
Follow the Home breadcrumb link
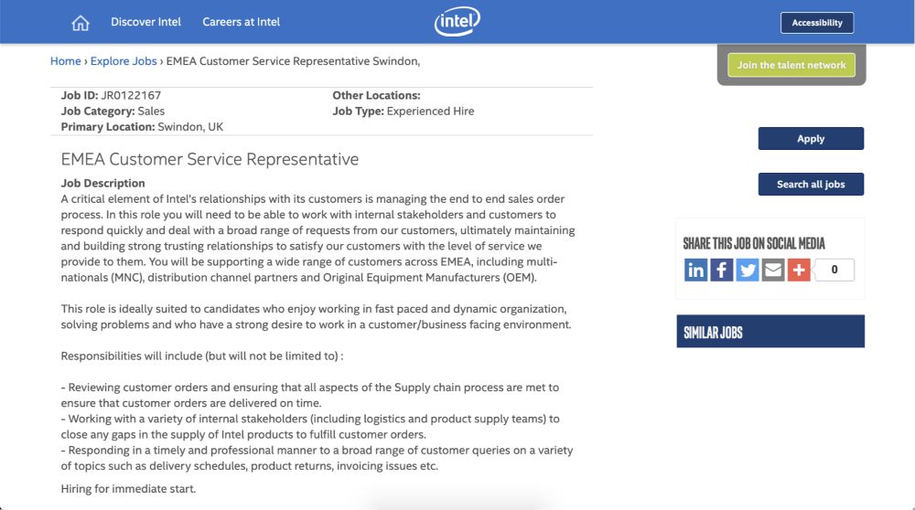click(x=65, y=61)
